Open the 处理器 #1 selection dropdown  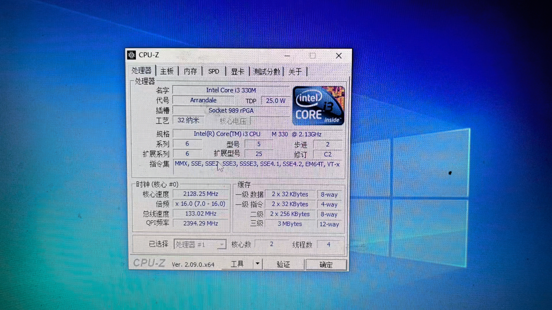tap(200, 244)
